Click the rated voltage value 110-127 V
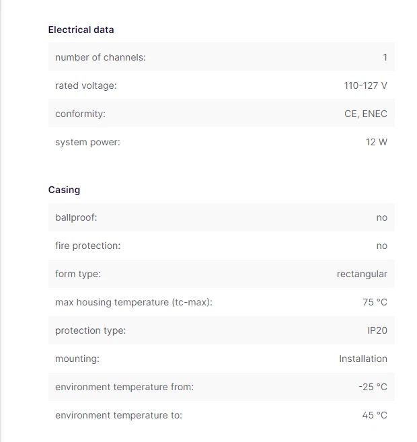417x442 pixels. pos(365,85)
